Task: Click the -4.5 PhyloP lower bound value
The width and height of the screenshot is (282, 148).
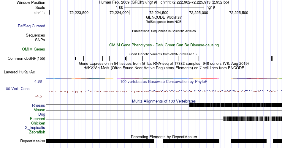Action: pos(39,96)
